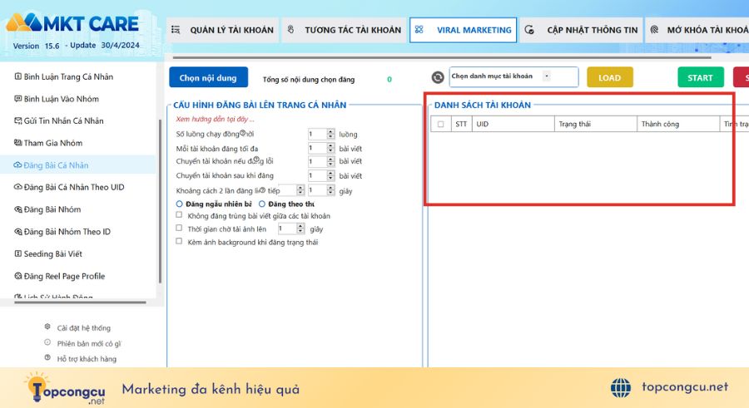The height and width of the screenshot is (408, 749).
Task: Adjust Chuyển tài khoản sau khi đăng stepper
Action: point(330,175)
